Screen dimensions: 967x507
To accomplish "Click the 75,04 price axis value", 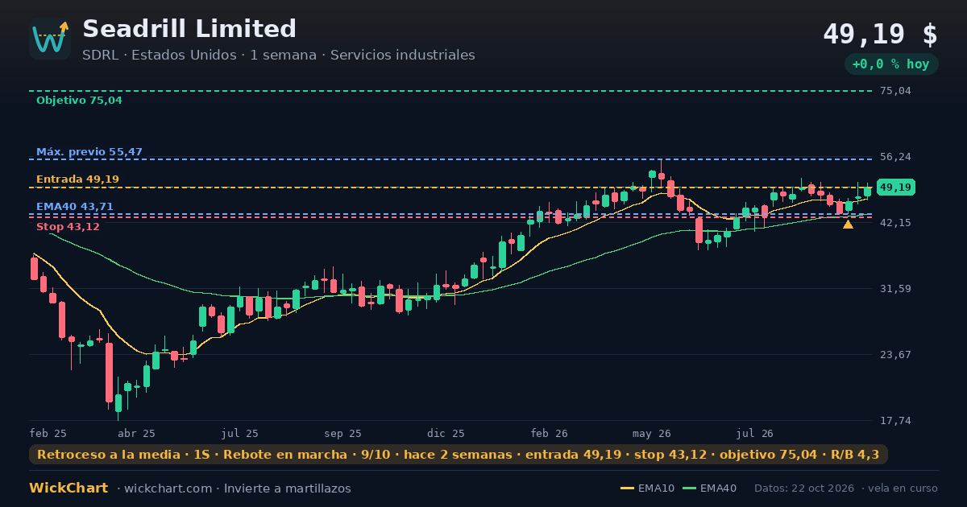I will [895, 91].
